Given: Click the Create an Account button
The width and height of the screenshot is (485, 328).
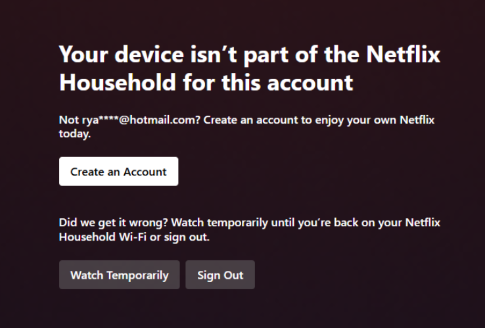Looking at the screenshot, I should pos(118,172).
